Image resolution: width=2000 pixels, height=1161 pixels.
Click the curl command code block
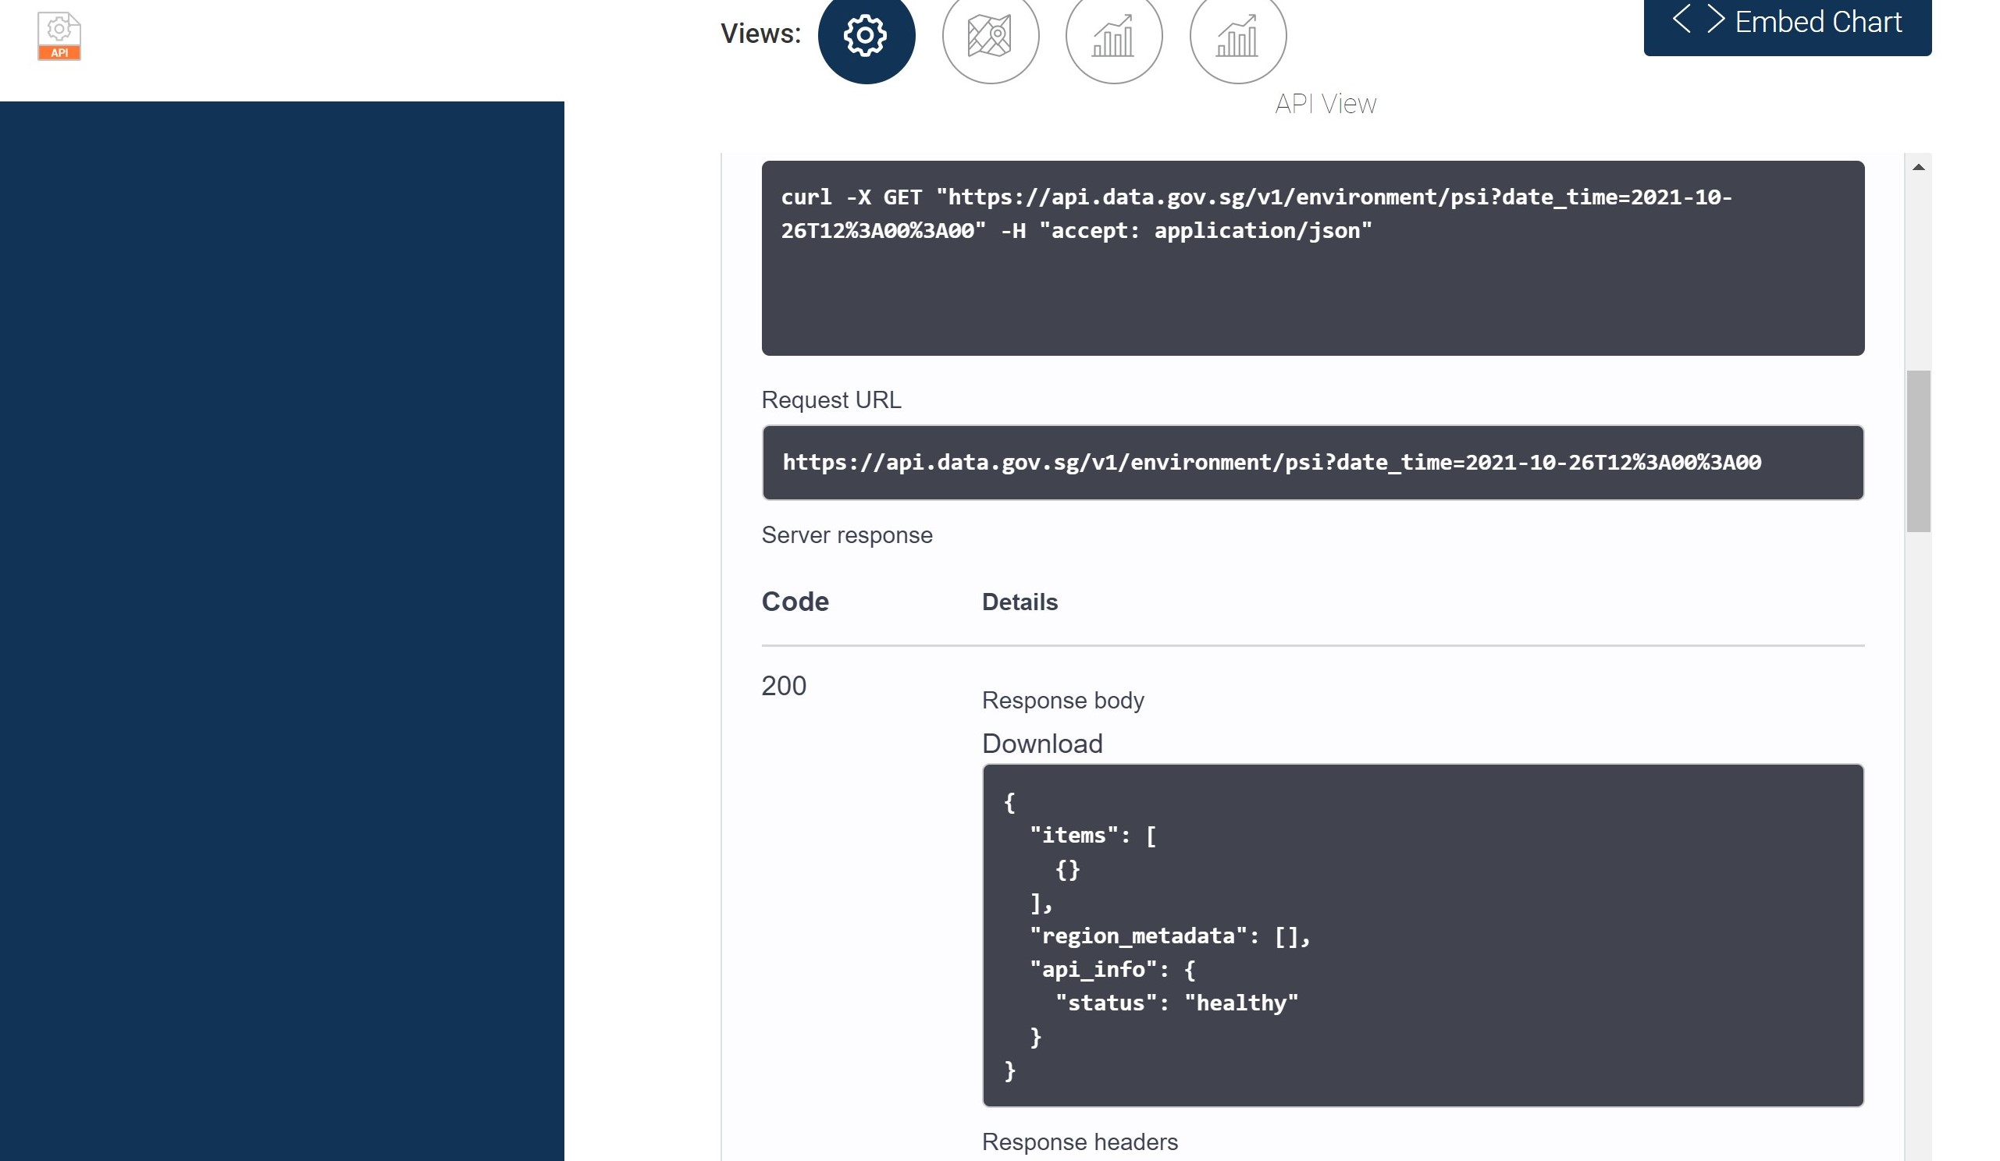[x=1314, y=258]
